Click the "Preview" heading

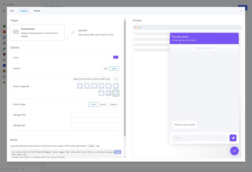[137, 20]
